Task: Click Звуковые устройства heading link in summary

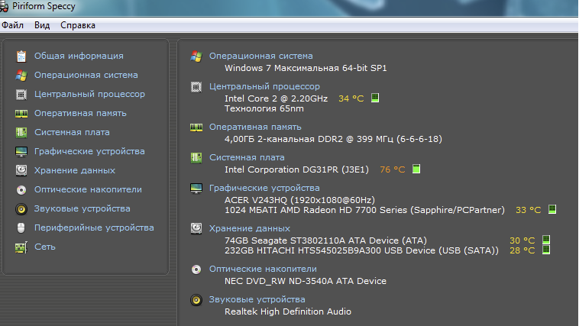Action: click(257, 299)
